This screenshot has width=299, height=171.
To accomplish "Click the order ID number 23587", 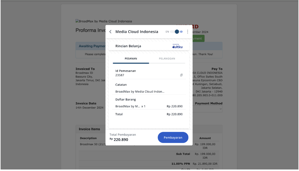I will tap(120, 75).
